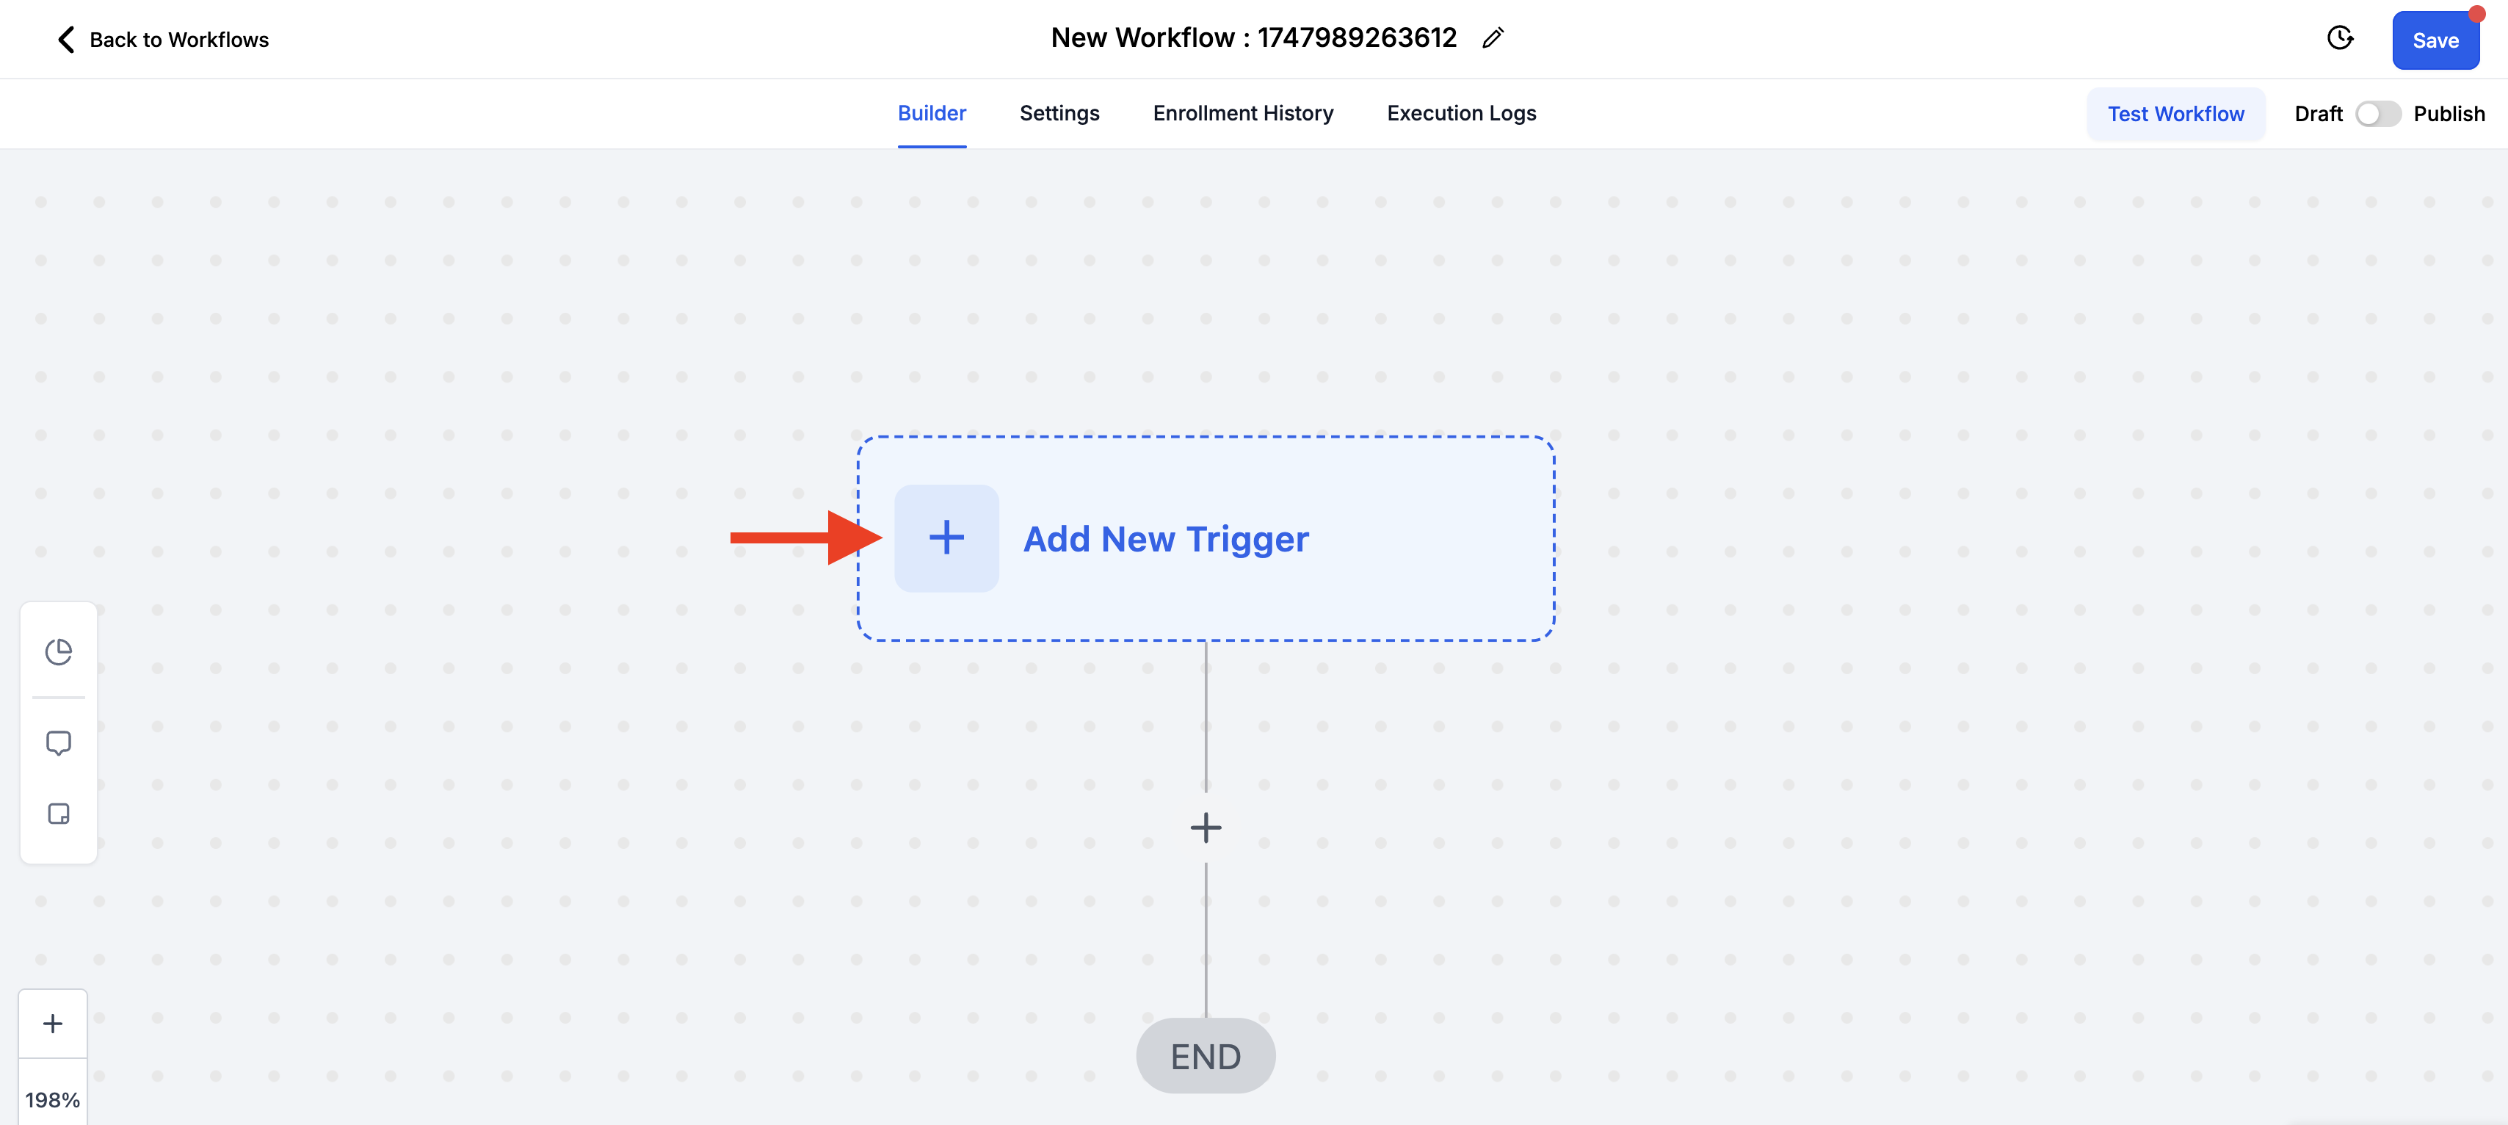The height and width of the screenshot is (1125, 2508).
Task: Click the Save button
Action: pyautogui.click(x=2434, y=41)
